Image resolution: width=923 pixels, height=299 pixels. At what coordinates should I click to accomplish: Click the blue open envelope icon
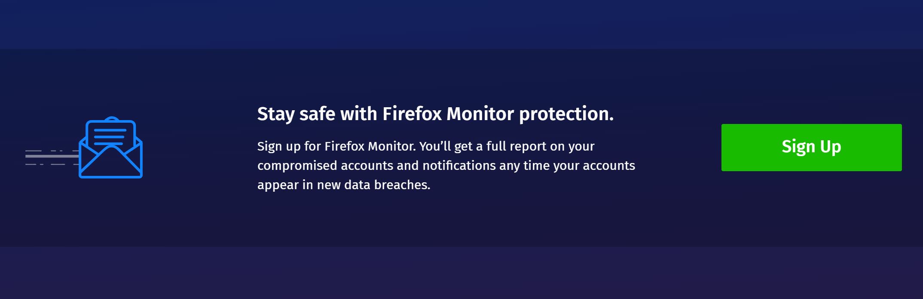[x=110, y=148]
